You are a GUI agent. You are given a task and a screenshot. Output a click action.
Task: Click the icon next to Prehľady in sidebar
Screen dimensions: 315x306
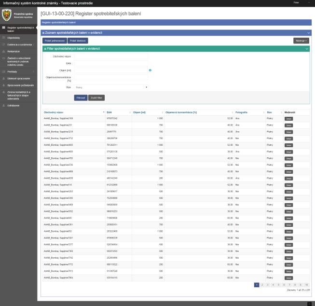point(3,71)
